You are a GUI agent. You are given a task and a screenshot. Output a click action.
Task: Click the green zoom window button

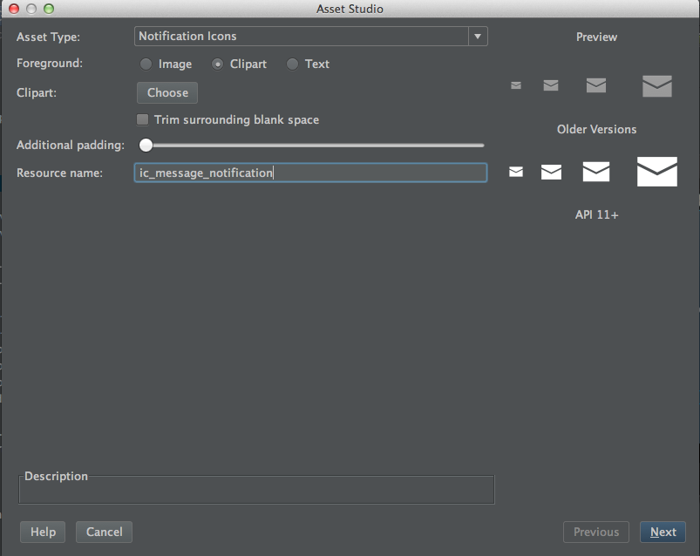tap(49, 9)
